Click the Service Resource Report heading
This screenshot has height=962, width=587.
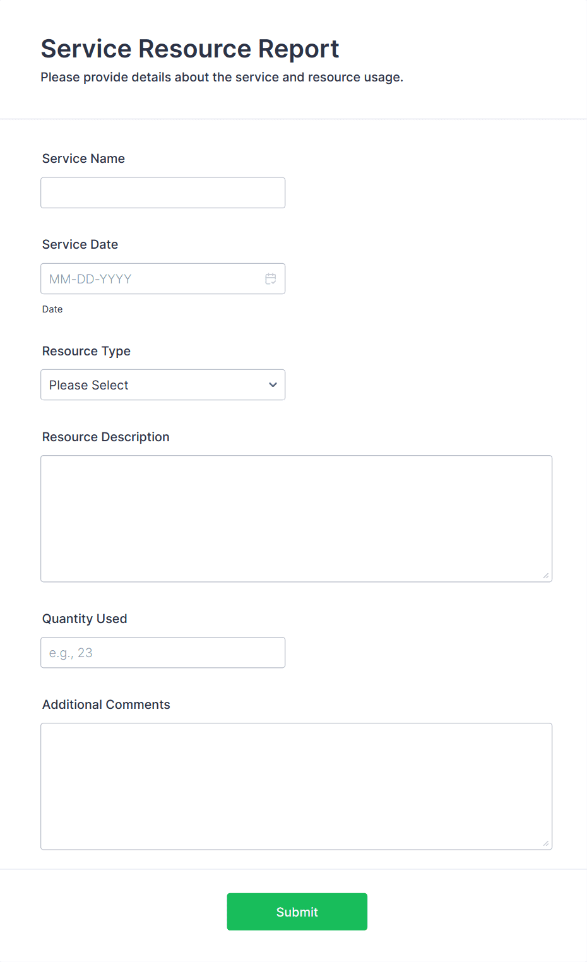pos(189,48)
